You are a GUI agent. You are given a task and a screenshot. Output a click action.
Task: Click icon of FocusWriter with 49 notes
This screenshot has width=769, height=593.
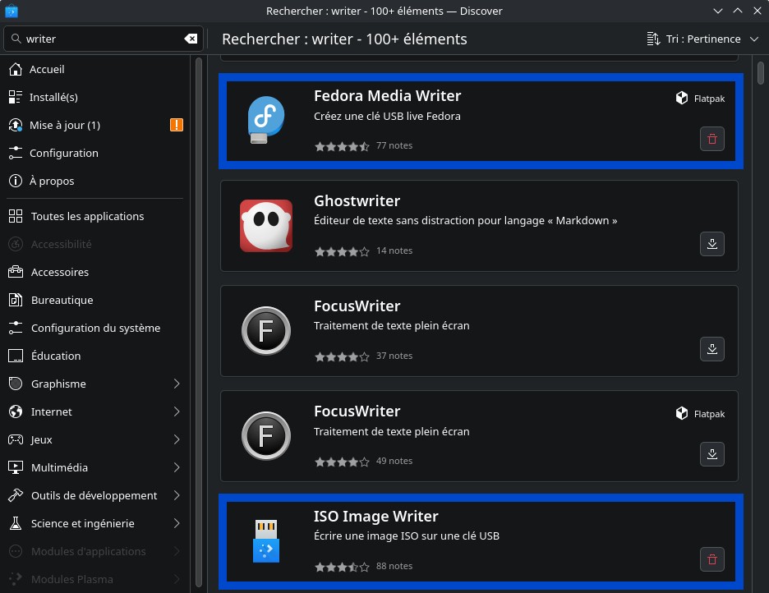click(x=266, y=435)
